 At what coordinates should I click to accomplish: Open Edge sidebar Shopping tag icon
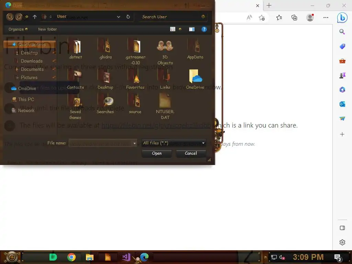point(342,46)
